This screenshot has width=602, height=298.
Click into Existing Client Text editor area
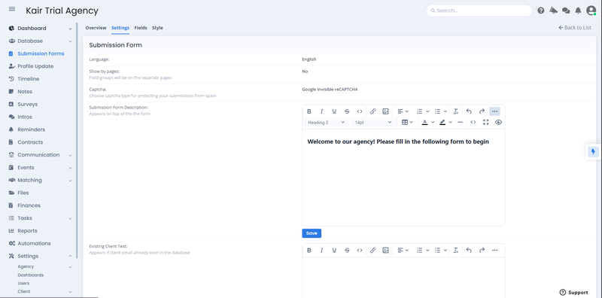[403, 277]
